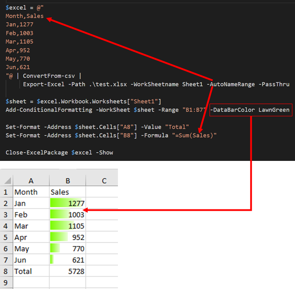The width and height of the screenshot is (295, 289).
Task: Select the Total label cell A8
Action: tap(31, 272)
